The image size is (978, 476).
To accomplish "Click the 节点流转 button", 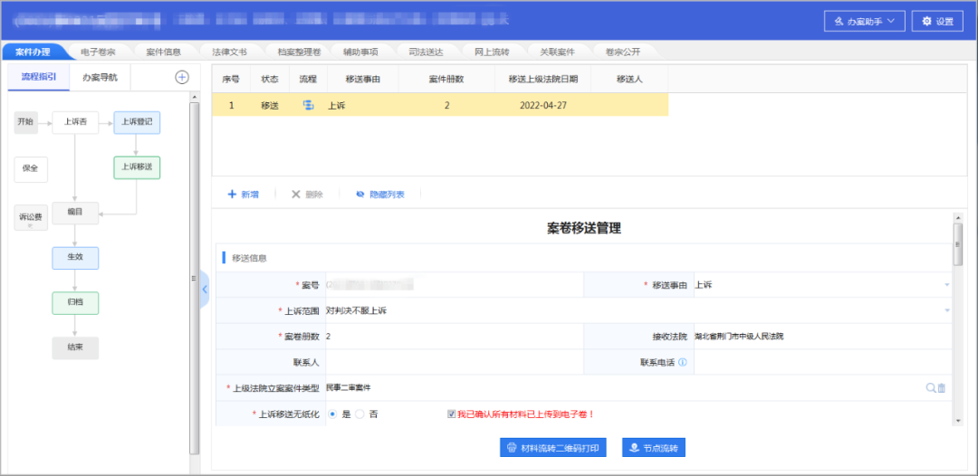I will [654, 447].
